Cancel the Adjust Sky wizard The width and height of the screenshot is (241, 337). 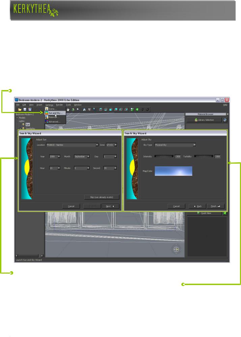[x=176, y=206]
